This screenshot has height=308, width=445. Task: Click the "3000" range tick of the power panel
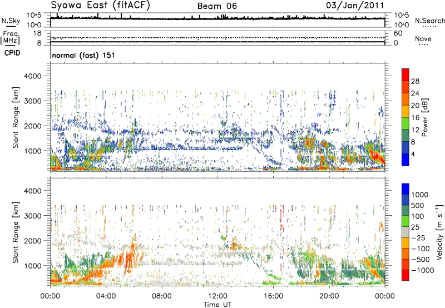pyautogui.click(x=32, y=101)
